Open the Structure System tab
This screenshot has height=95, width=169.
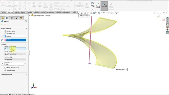[x=20, y=12]
